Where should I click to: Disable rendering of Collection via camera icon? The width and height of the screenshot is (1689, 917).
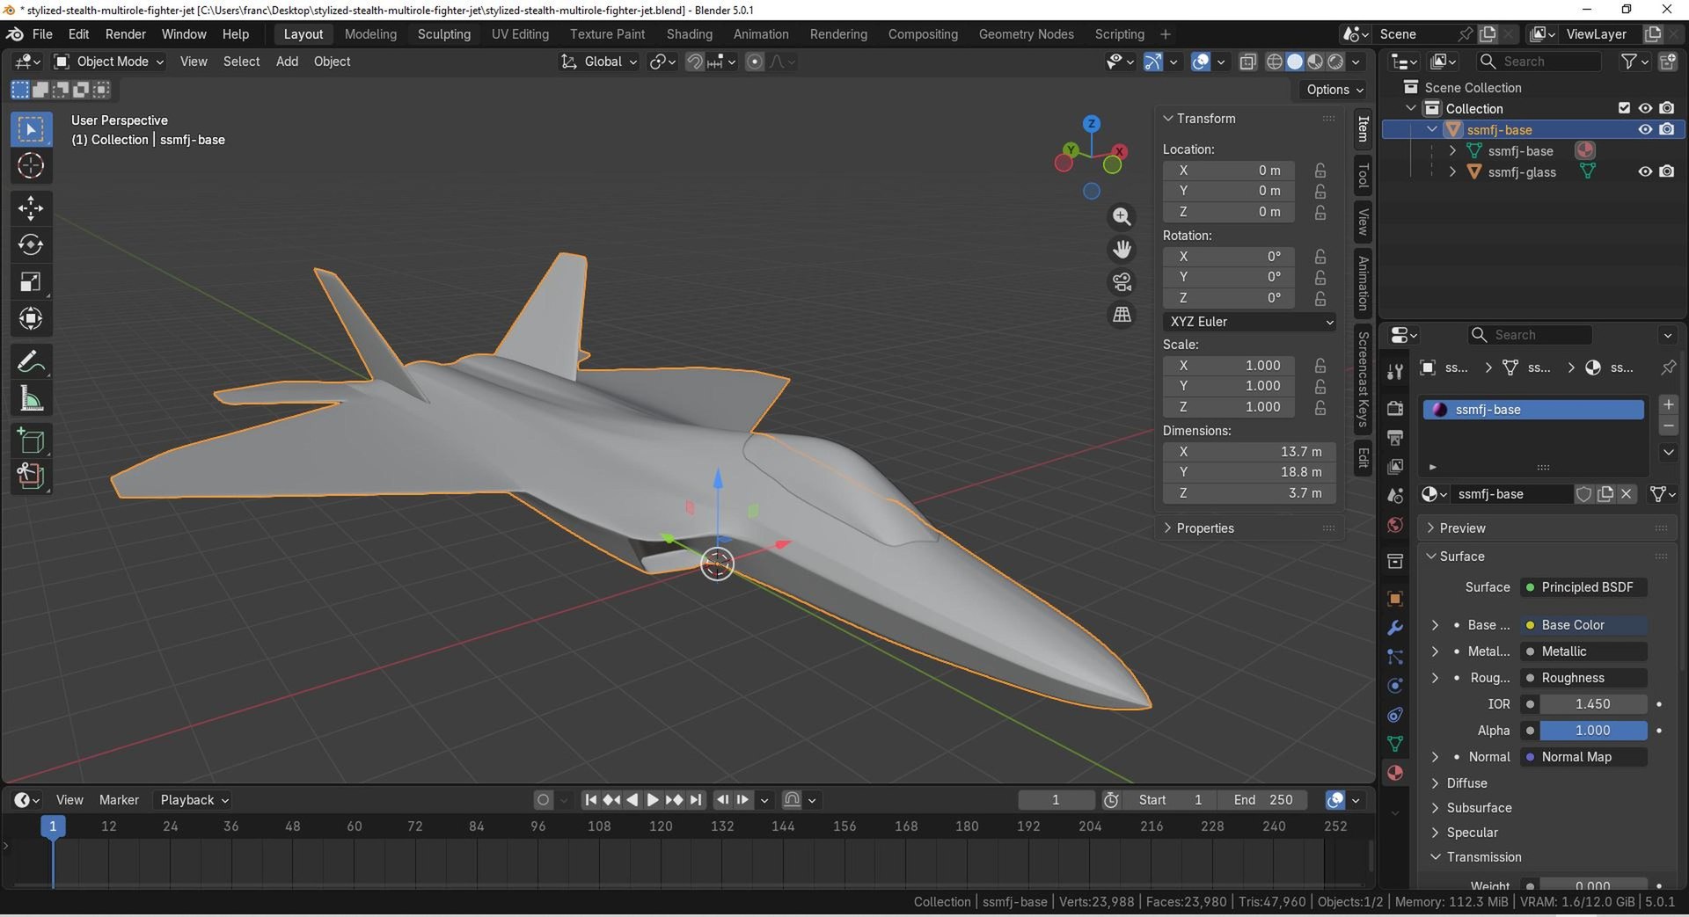1667,108
